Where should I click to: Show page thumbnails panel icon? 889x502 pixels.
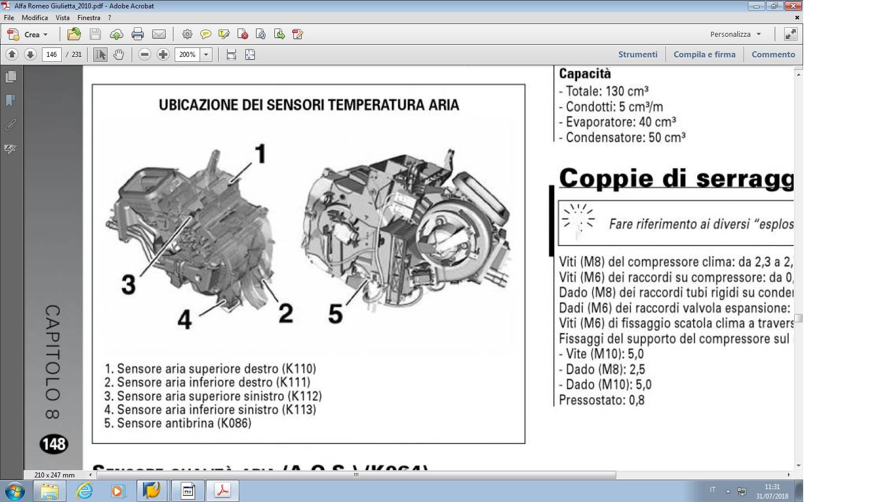click(11, 76)
